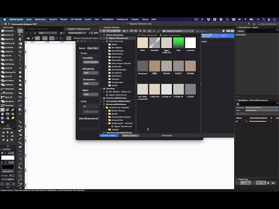The width and height of the screenshot is (279, 209).
Task: Select the zoom magnifier tool
Action: (20, 56)
